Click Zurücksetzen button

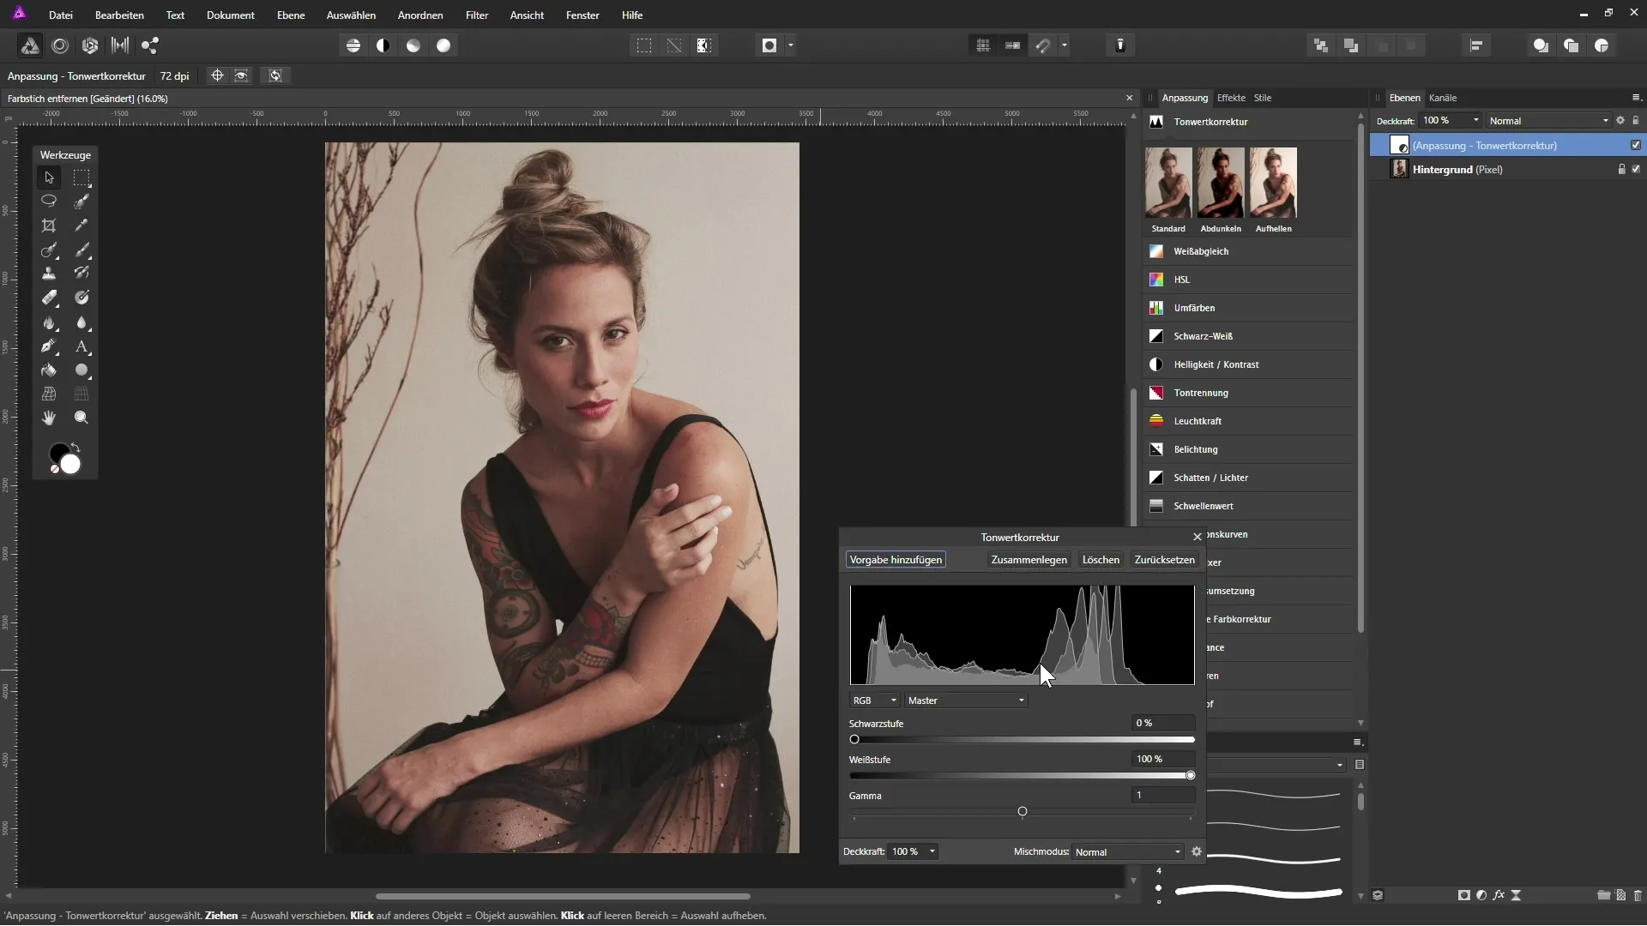[1164, 560]
